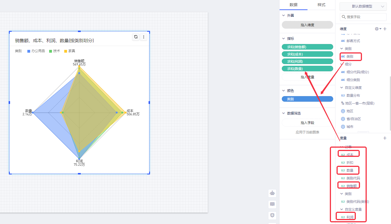Toggle 家具 legend series
This screenshot has width=391, height=224.
[x=70, y=51]
